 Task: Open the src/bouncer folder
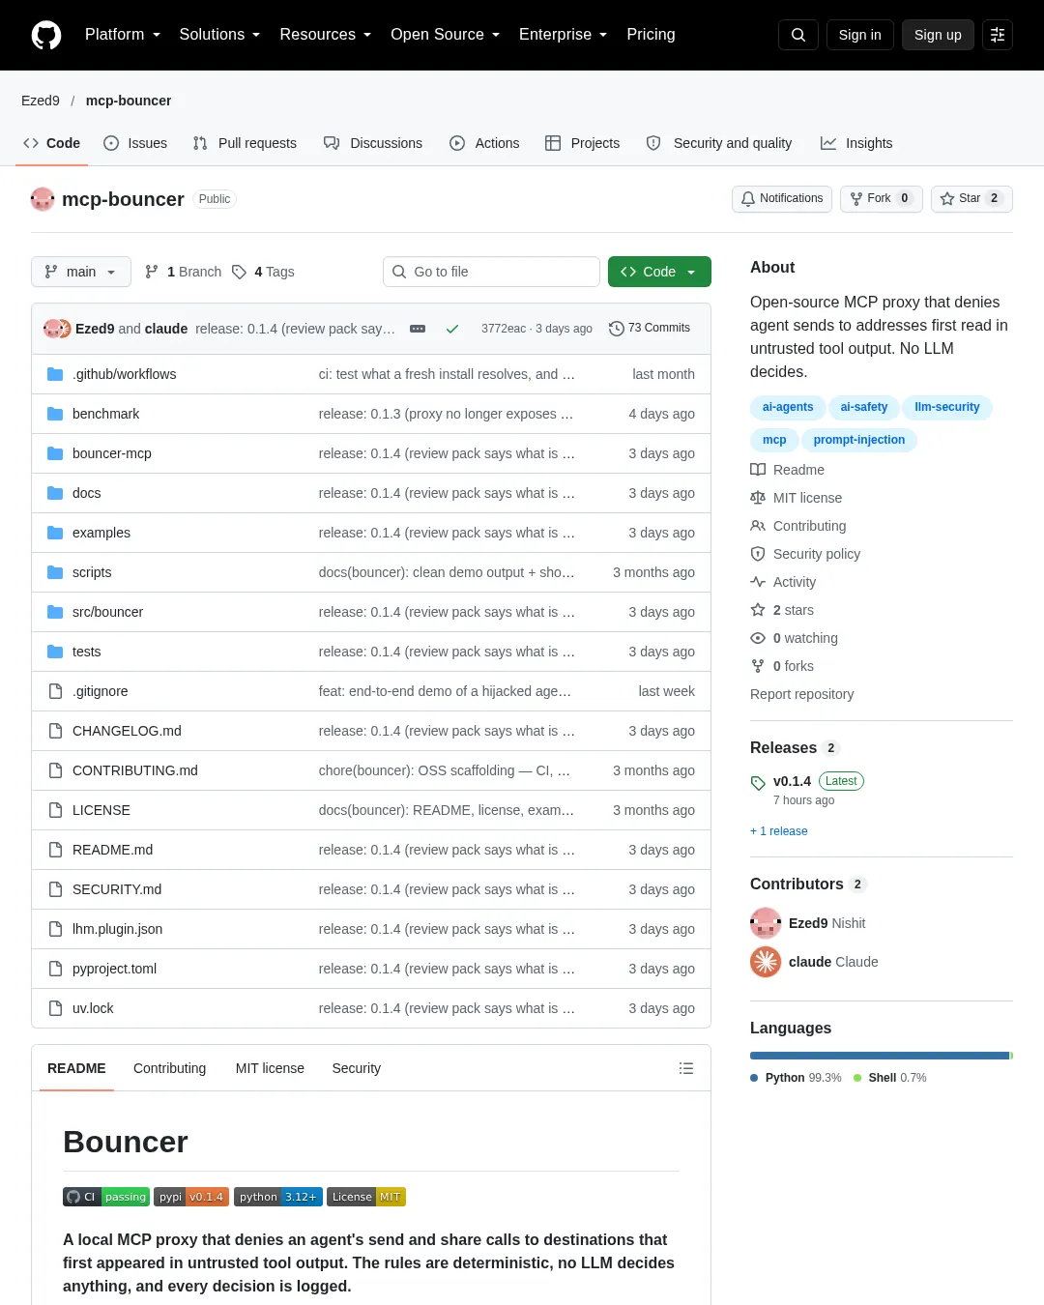click(x=107, y=612)
